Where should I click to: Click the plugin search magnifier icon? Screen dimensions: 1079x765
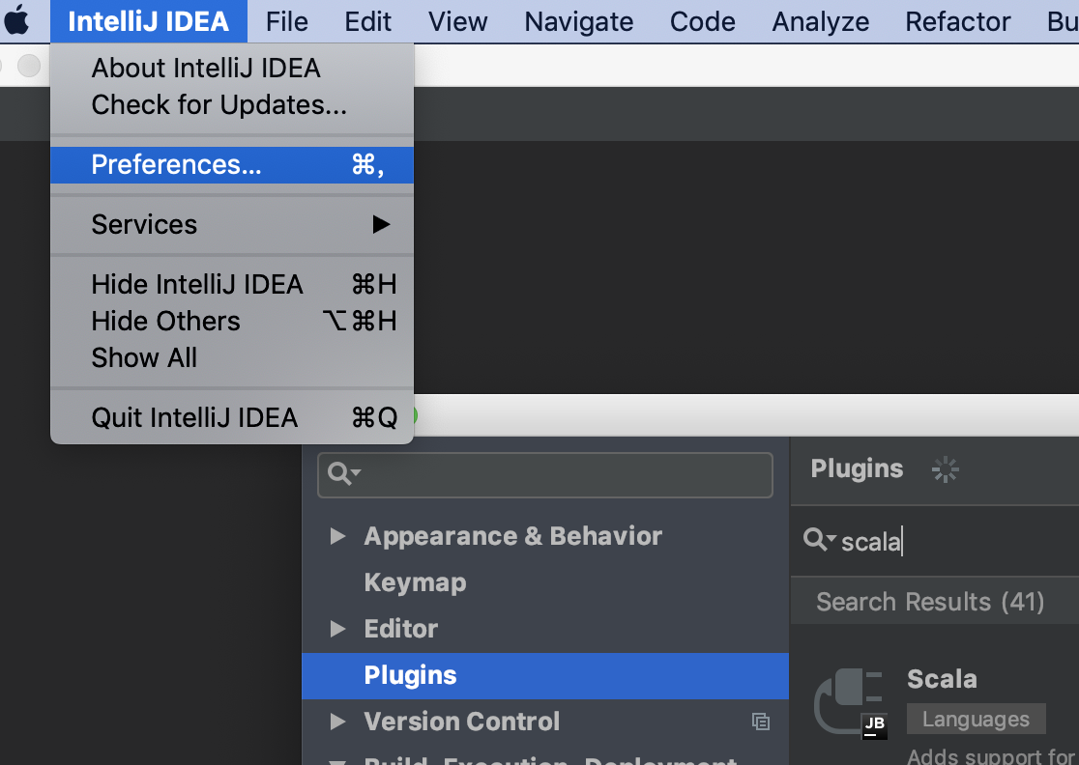pos(819,540)
